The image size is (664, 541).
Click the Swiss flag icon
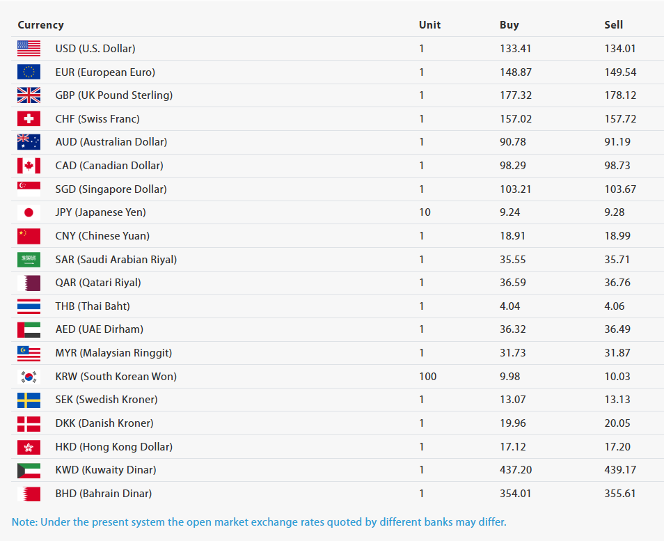29,118
